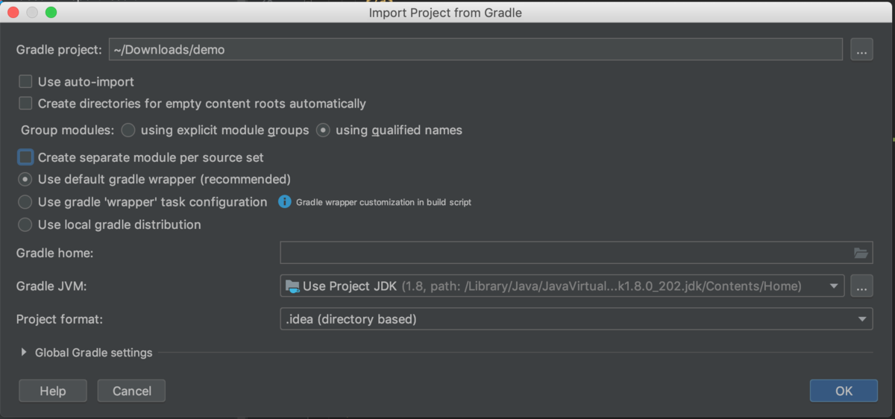Viewport: 895px width, 419px height.
Task: Open the Project format dropdown
Action: tap(576, 319)
